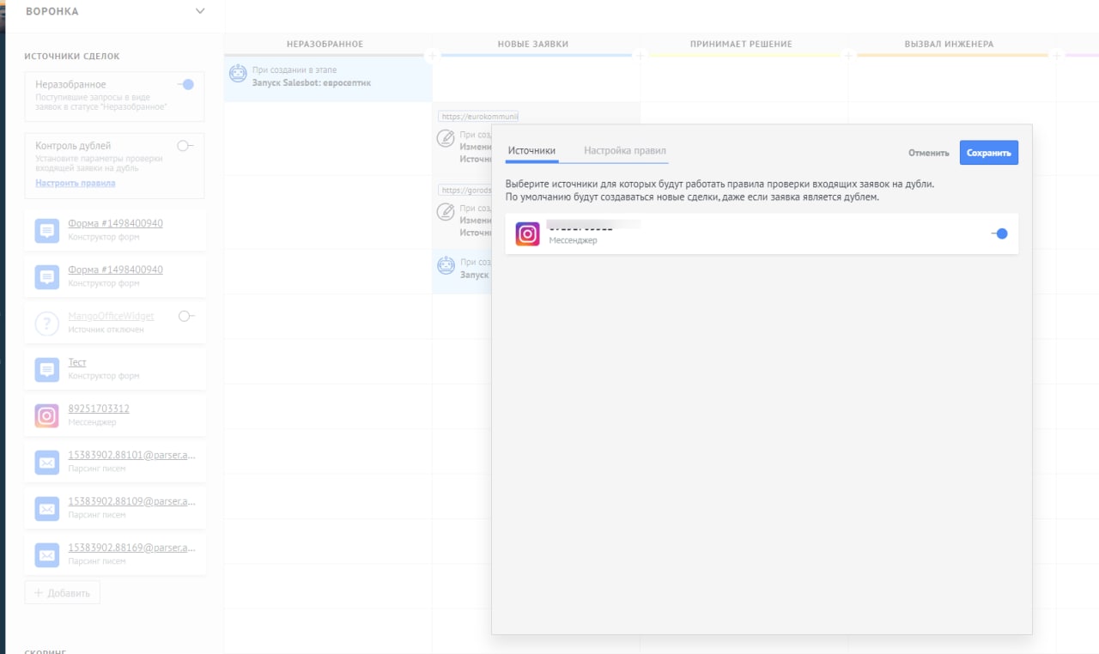Open the 15383902.88109@parser email source

coord(131,501)
